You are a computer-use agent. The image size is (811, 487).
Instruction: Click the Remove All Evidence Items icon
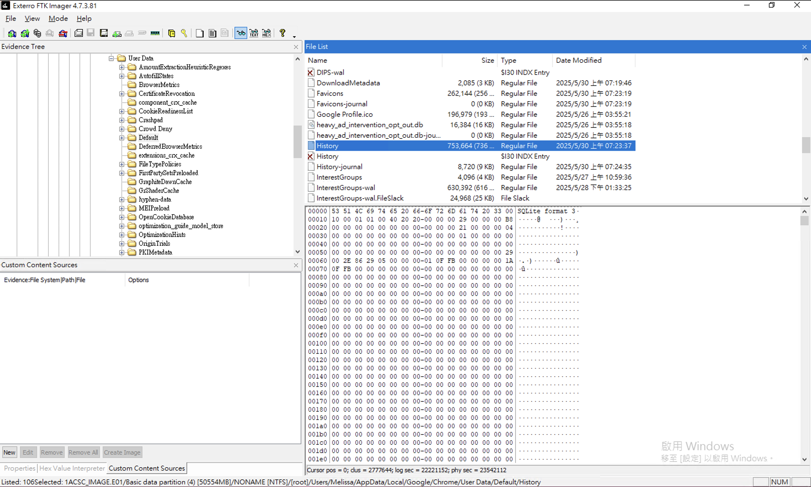(x=63, y=33)
